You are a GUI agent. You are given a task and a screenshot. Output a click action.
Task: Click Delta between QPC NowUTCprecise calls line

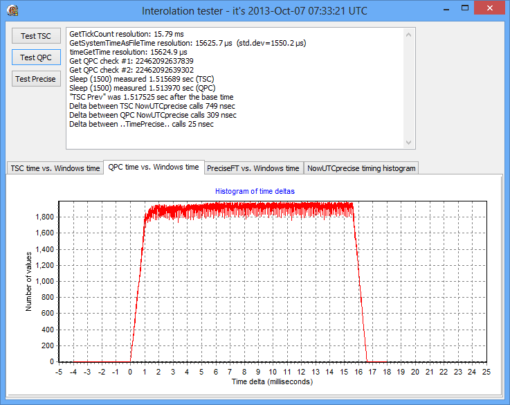click(x=153, y=115)
